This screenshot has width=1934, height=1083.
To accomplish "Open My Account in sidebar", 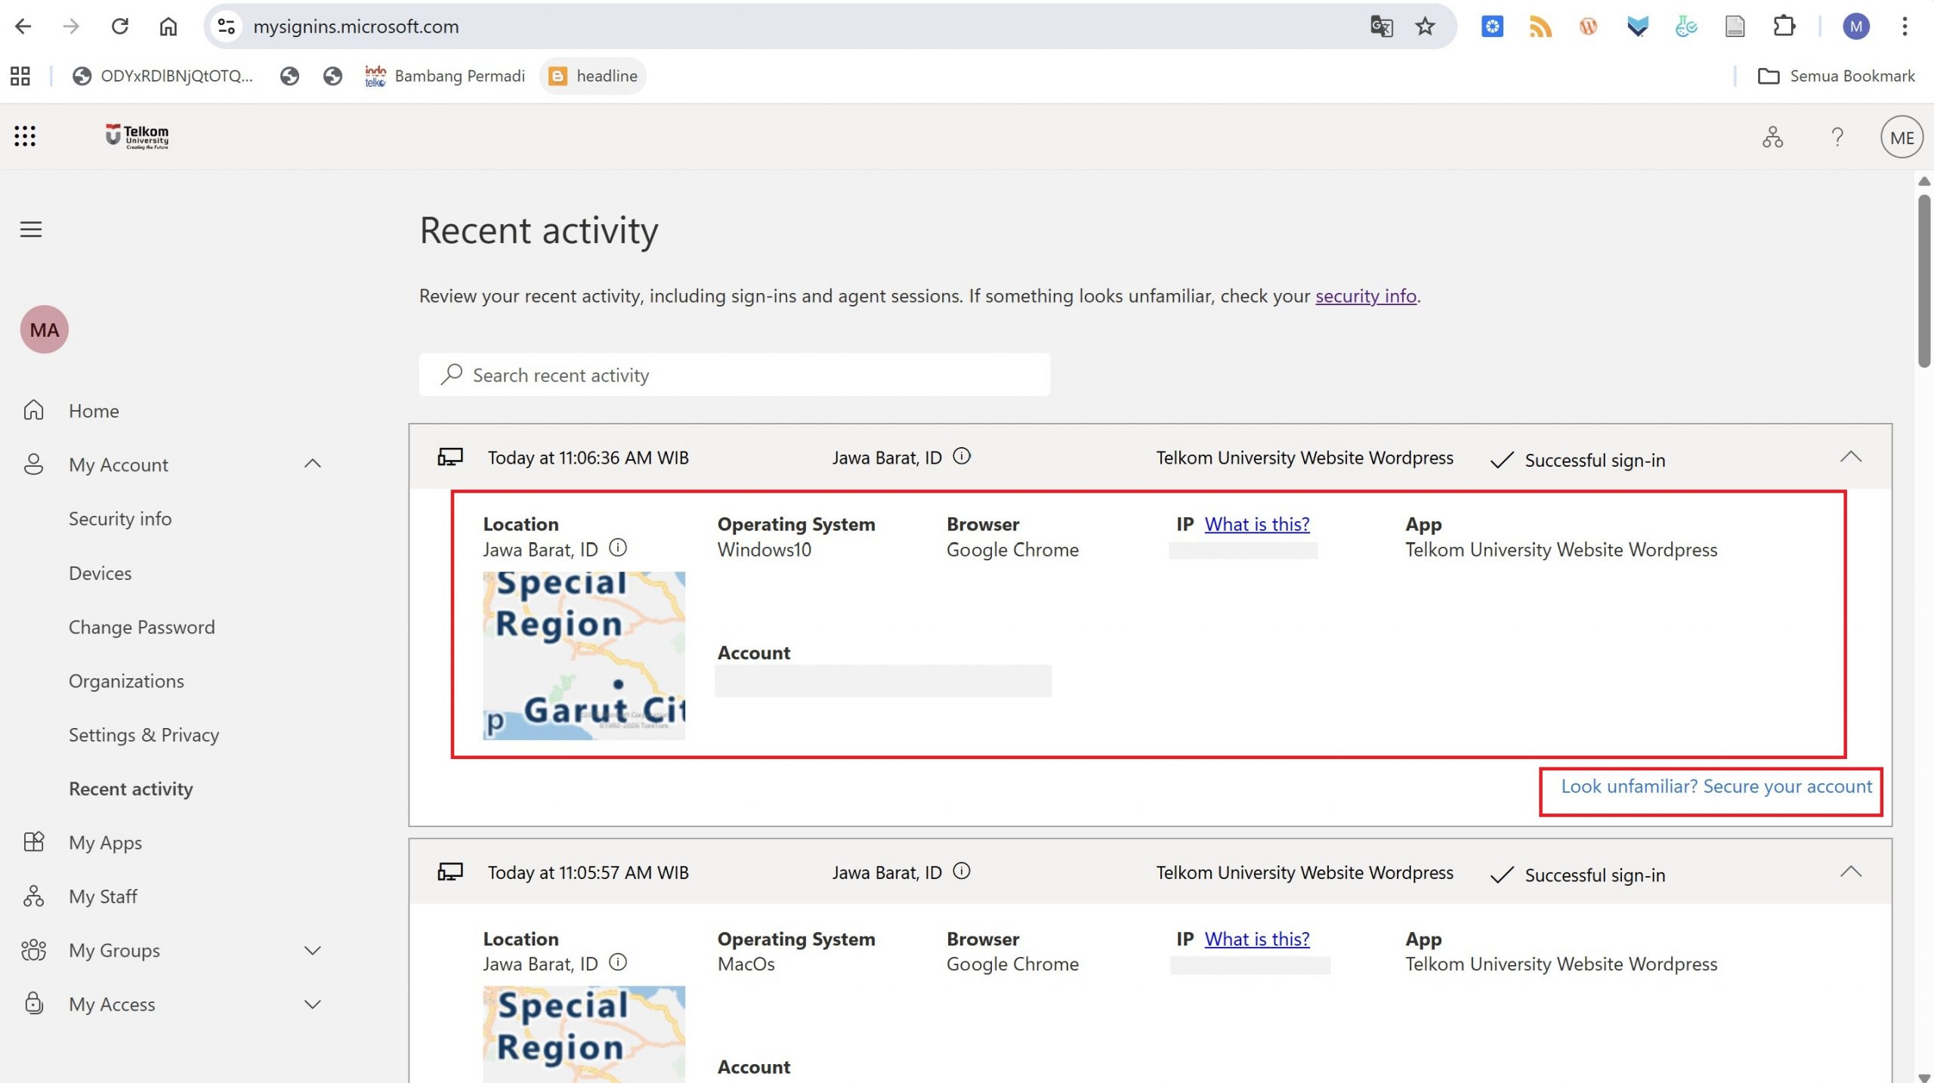I will tap(119, 464).
